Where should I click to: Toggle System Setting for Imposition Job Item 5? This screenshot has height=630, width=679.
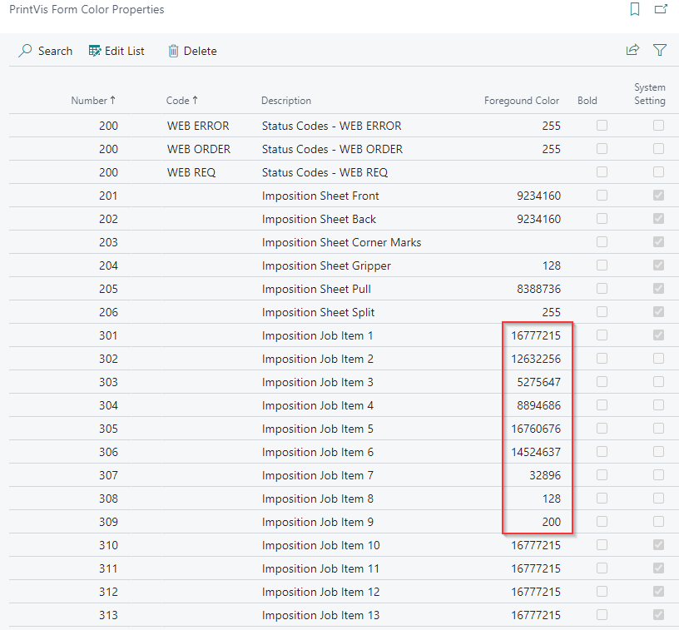(658, 429)
